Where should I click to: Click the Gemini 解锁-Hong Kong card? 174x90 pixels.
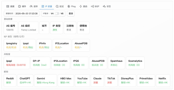[x=46, y=80]
